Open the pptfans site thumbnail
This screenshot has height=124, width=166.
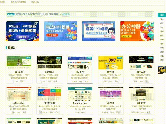coord(50,63)
